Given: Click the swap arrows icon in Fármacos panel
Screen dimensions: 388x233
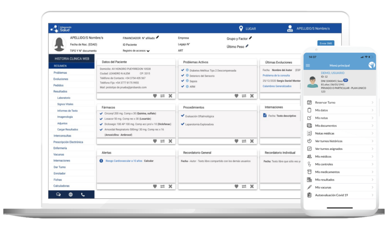Looking at the screenshot, I should click(162, 141).
